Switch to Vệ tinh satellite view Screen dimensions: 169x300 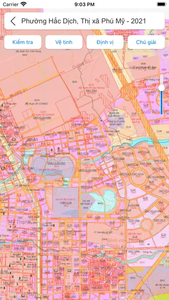(64, 42)
